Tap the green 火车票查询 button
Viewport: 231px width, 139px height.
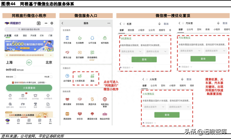click(x=29, y=88)
